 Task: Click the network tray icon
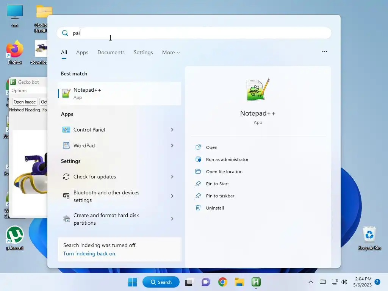335,282
